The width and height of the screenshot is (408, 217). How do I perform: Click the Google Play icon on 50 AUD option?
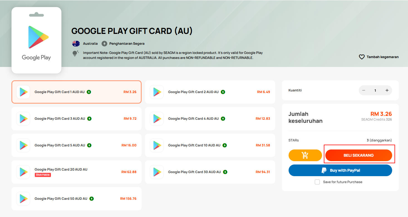(23, 199)
